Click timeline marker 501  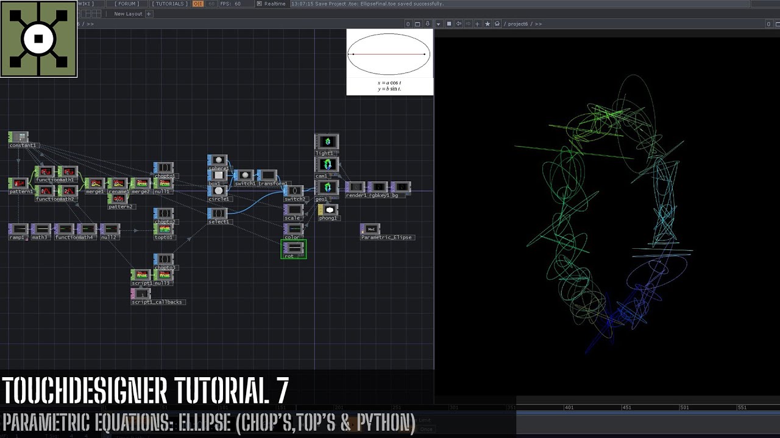click(684, 407)
